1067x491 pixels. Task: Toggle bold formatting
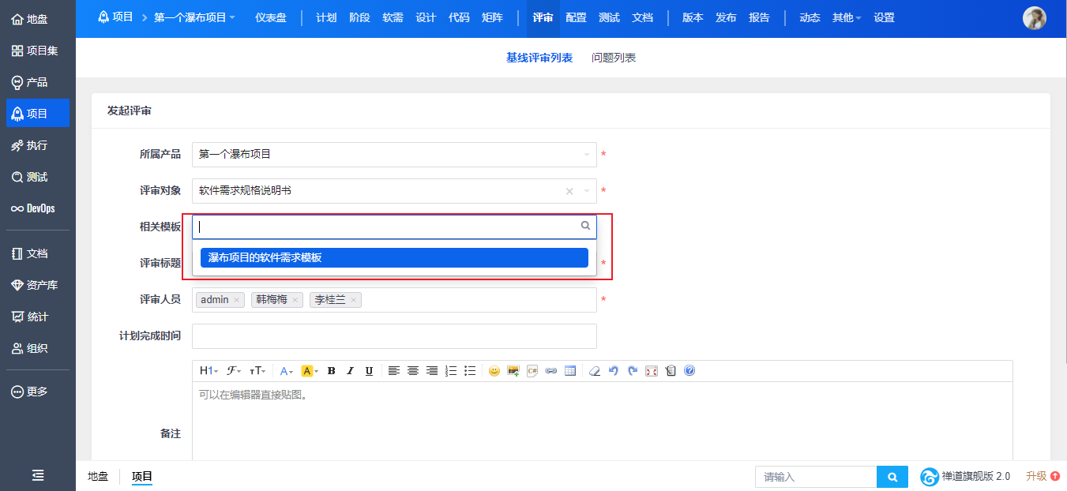[331, 371]
